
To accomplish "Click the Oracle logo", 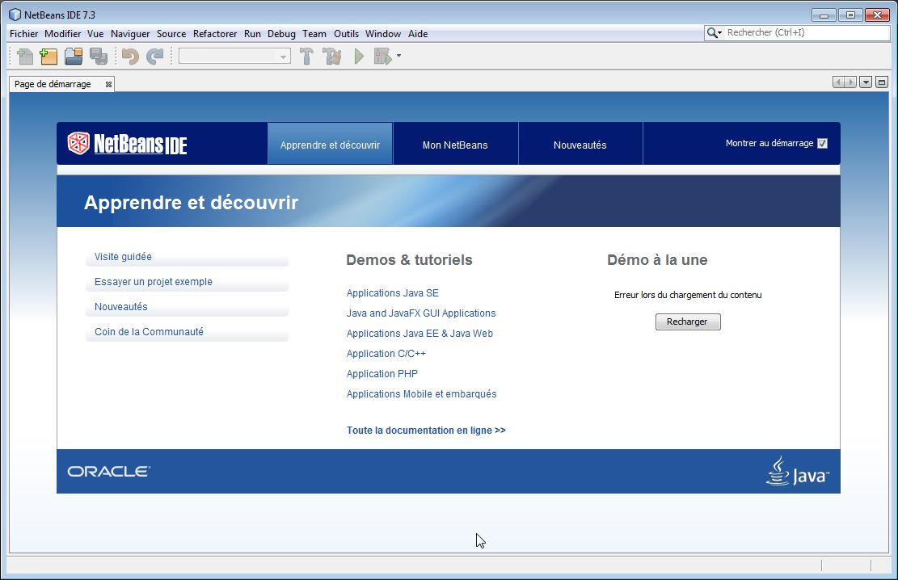I will (108, 471).
